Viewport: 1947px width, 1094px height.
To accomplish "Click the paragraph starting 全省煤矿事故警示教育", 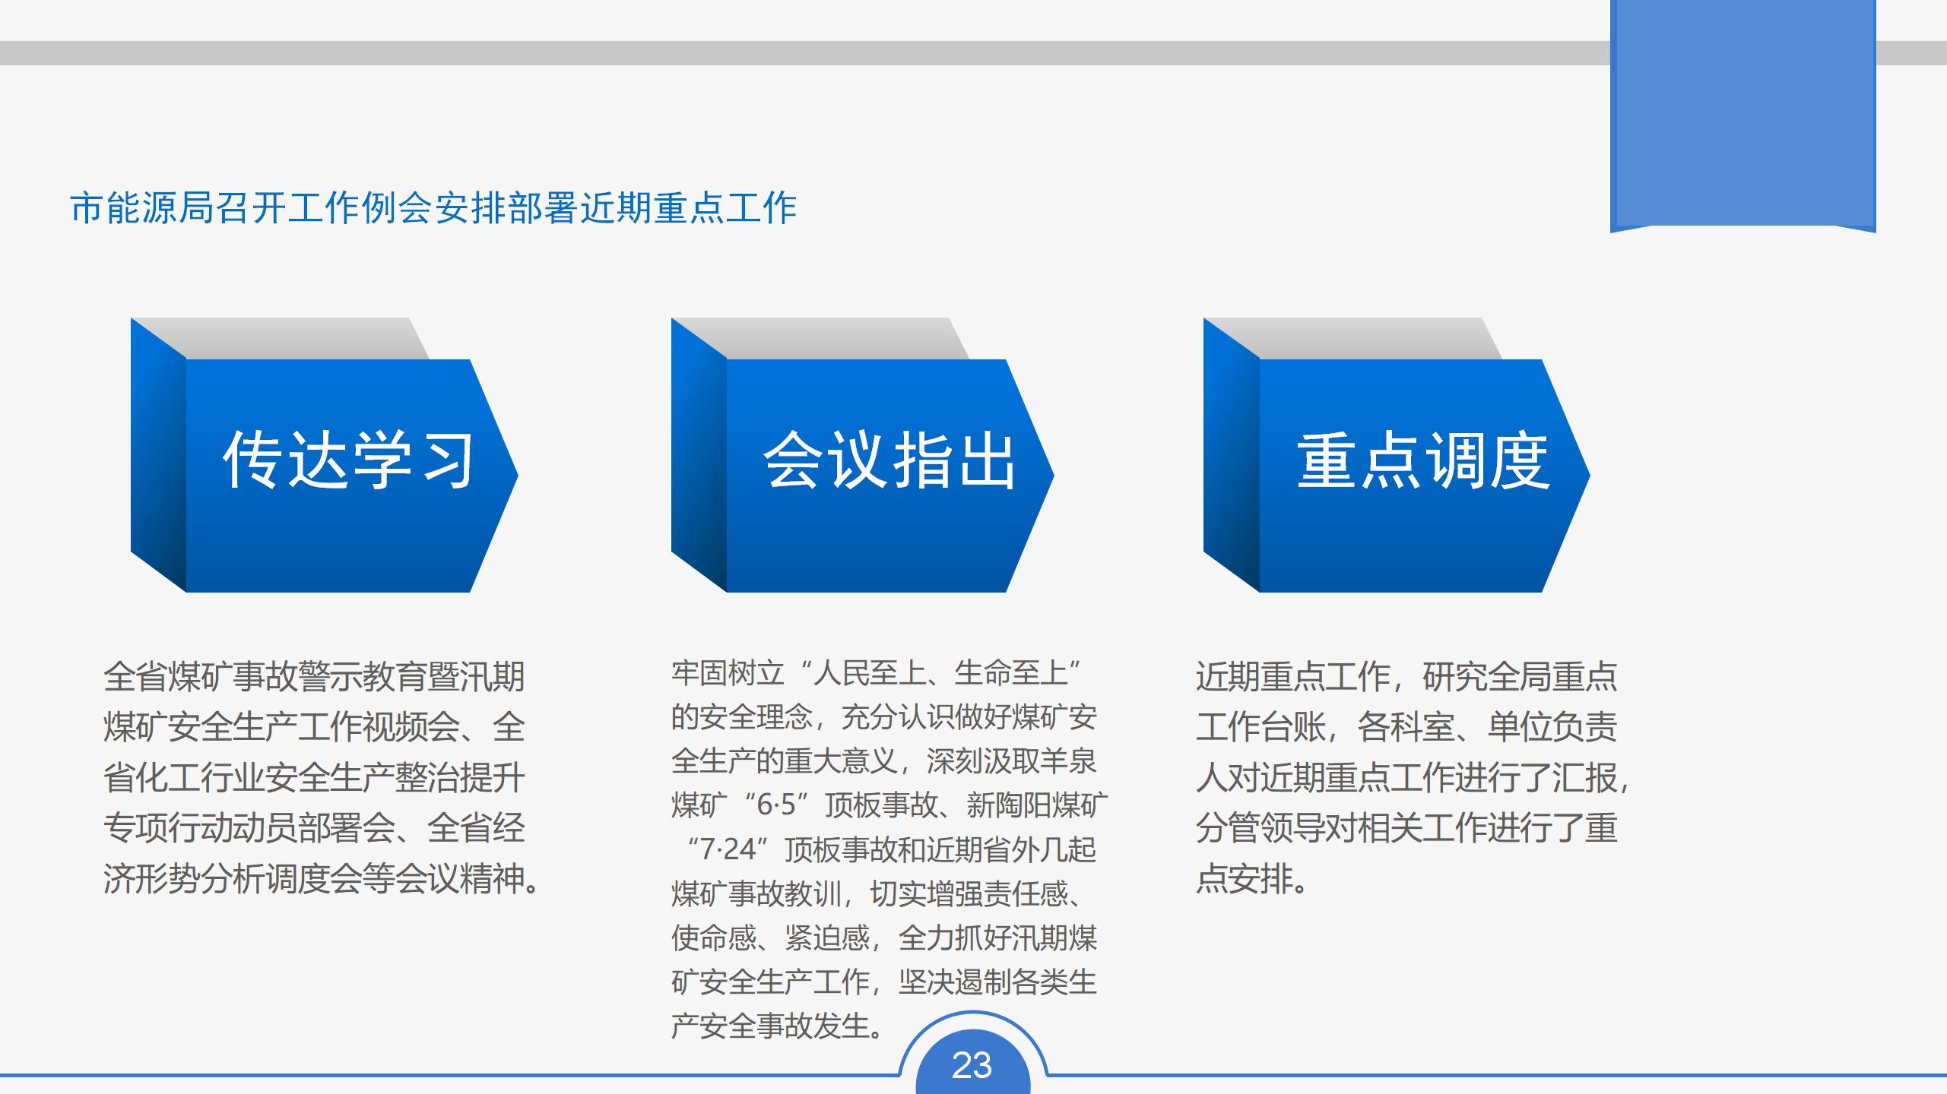I will point(322,777).
